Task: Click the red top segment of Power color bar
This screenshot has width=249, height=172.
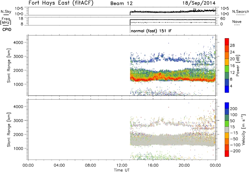Action: pyautogui.click(x=227, y=42)
